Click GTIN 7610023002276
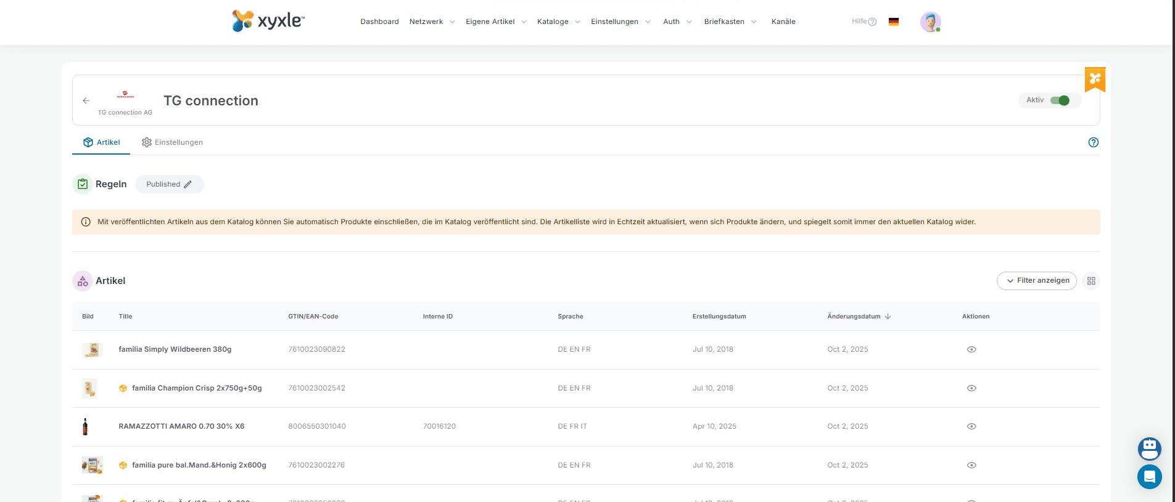The height and width of the screenshot is (502, 1175). [316, 465]
